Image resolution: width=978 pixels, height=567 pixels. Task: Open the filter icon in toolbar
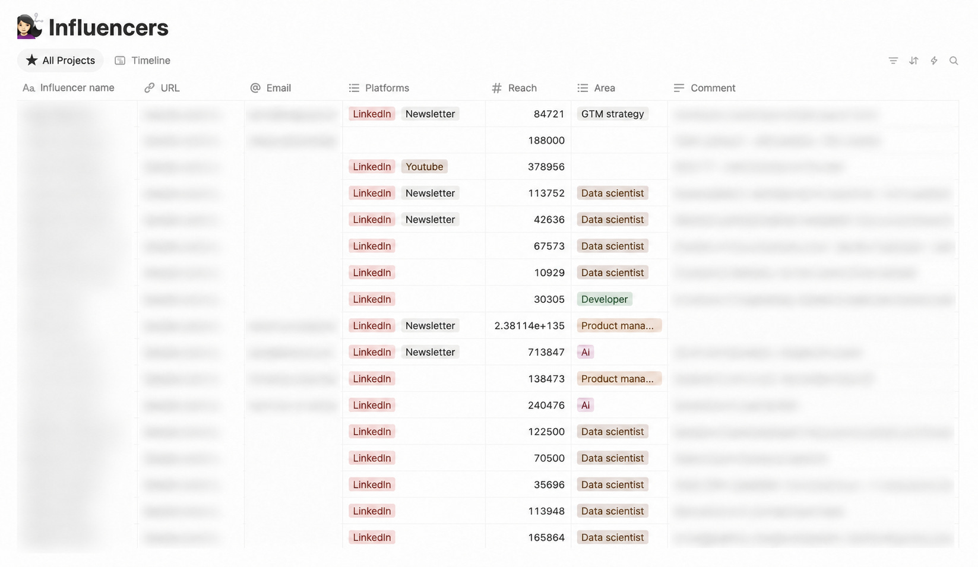893,61
